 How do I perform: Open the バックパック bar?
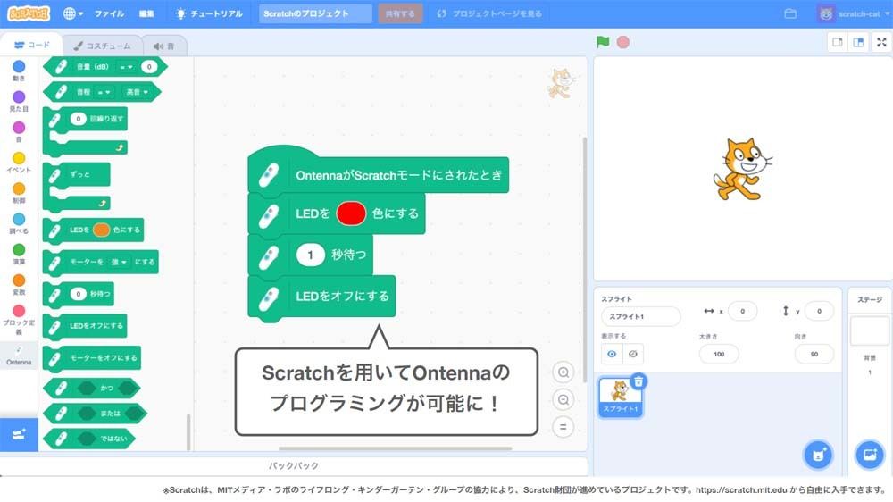point(293,465)
